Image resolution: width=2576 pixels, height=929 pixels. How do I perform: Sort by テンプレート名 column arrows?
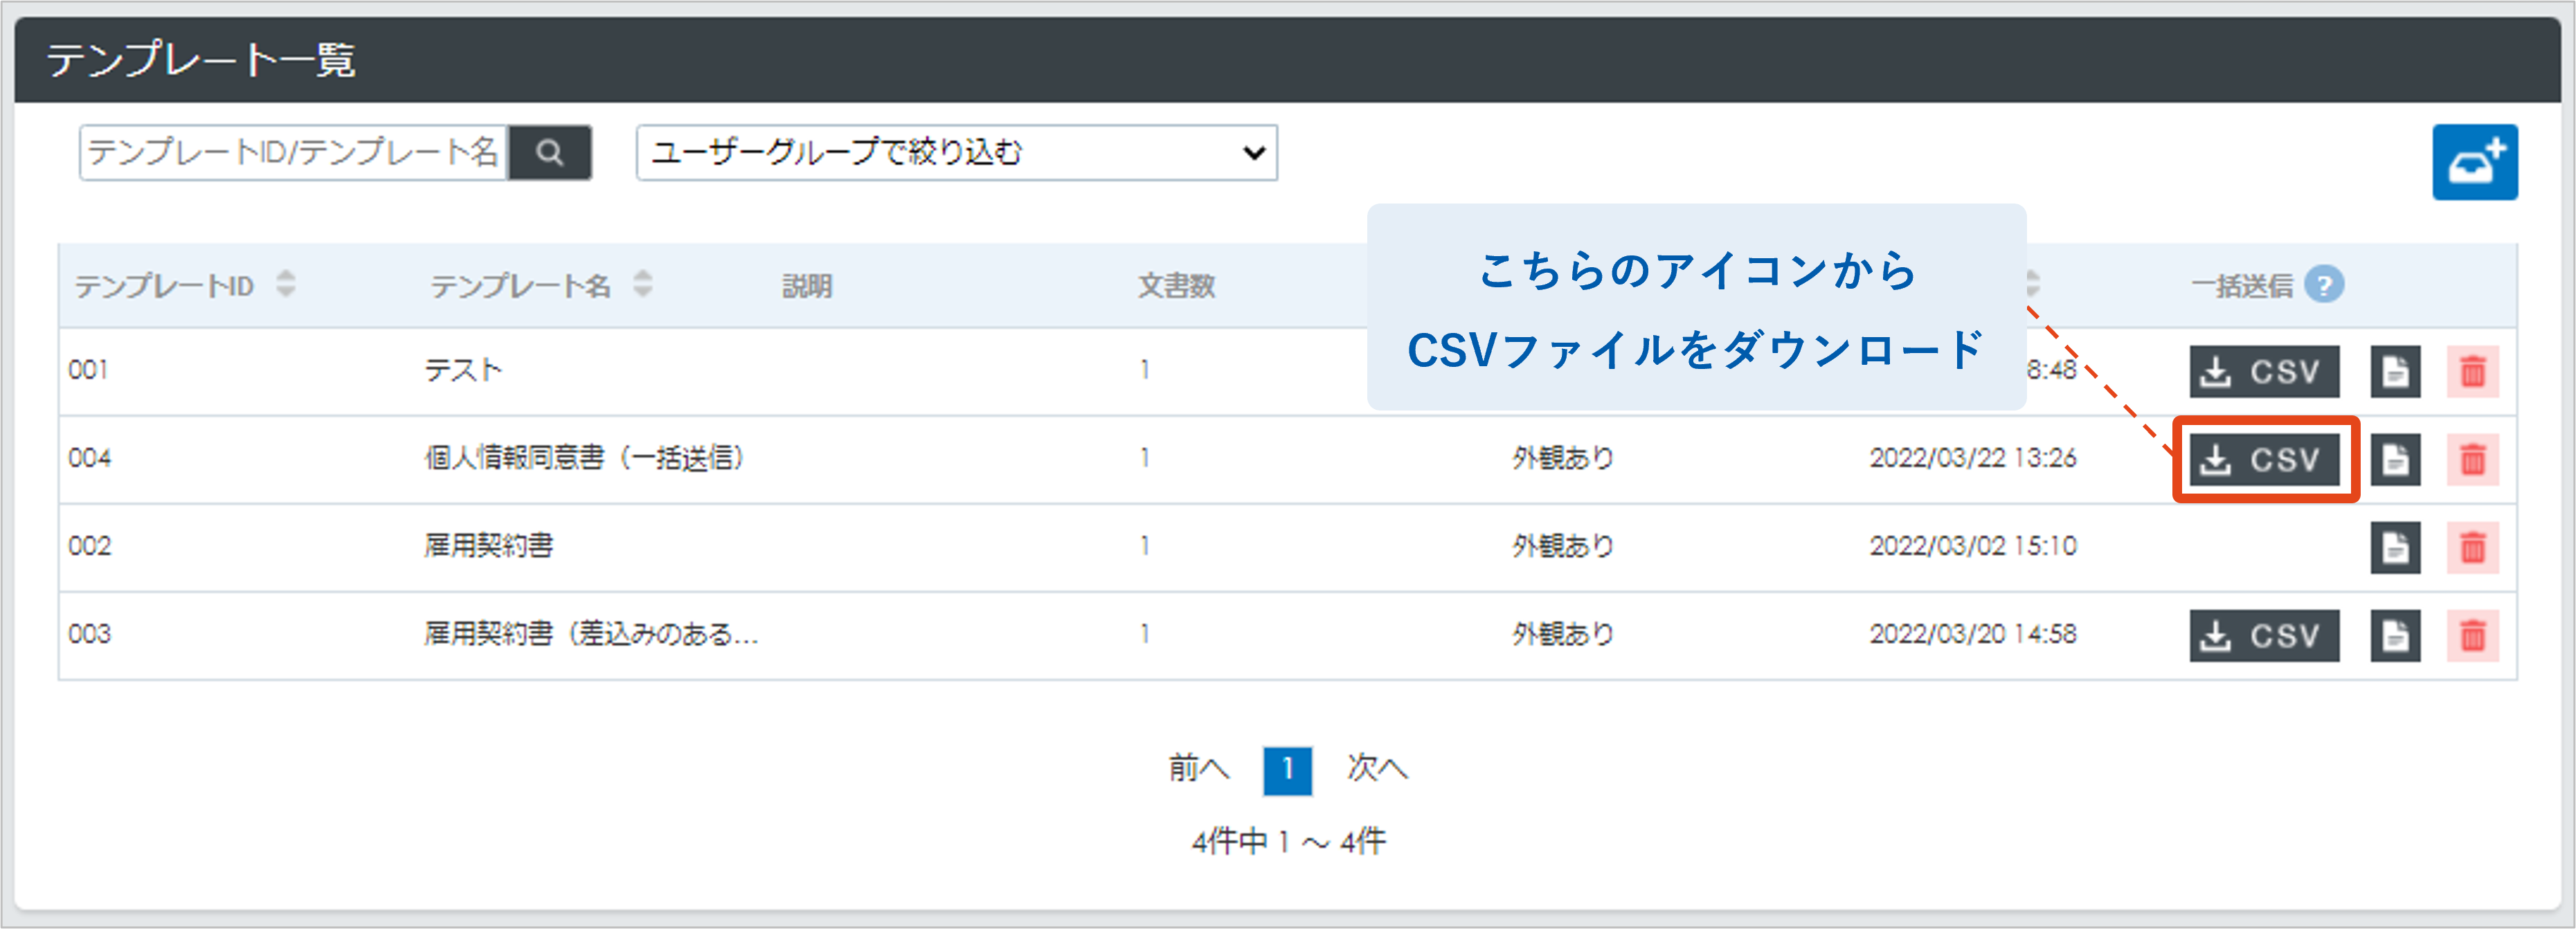pyautogui.click(x=643, y=284)
